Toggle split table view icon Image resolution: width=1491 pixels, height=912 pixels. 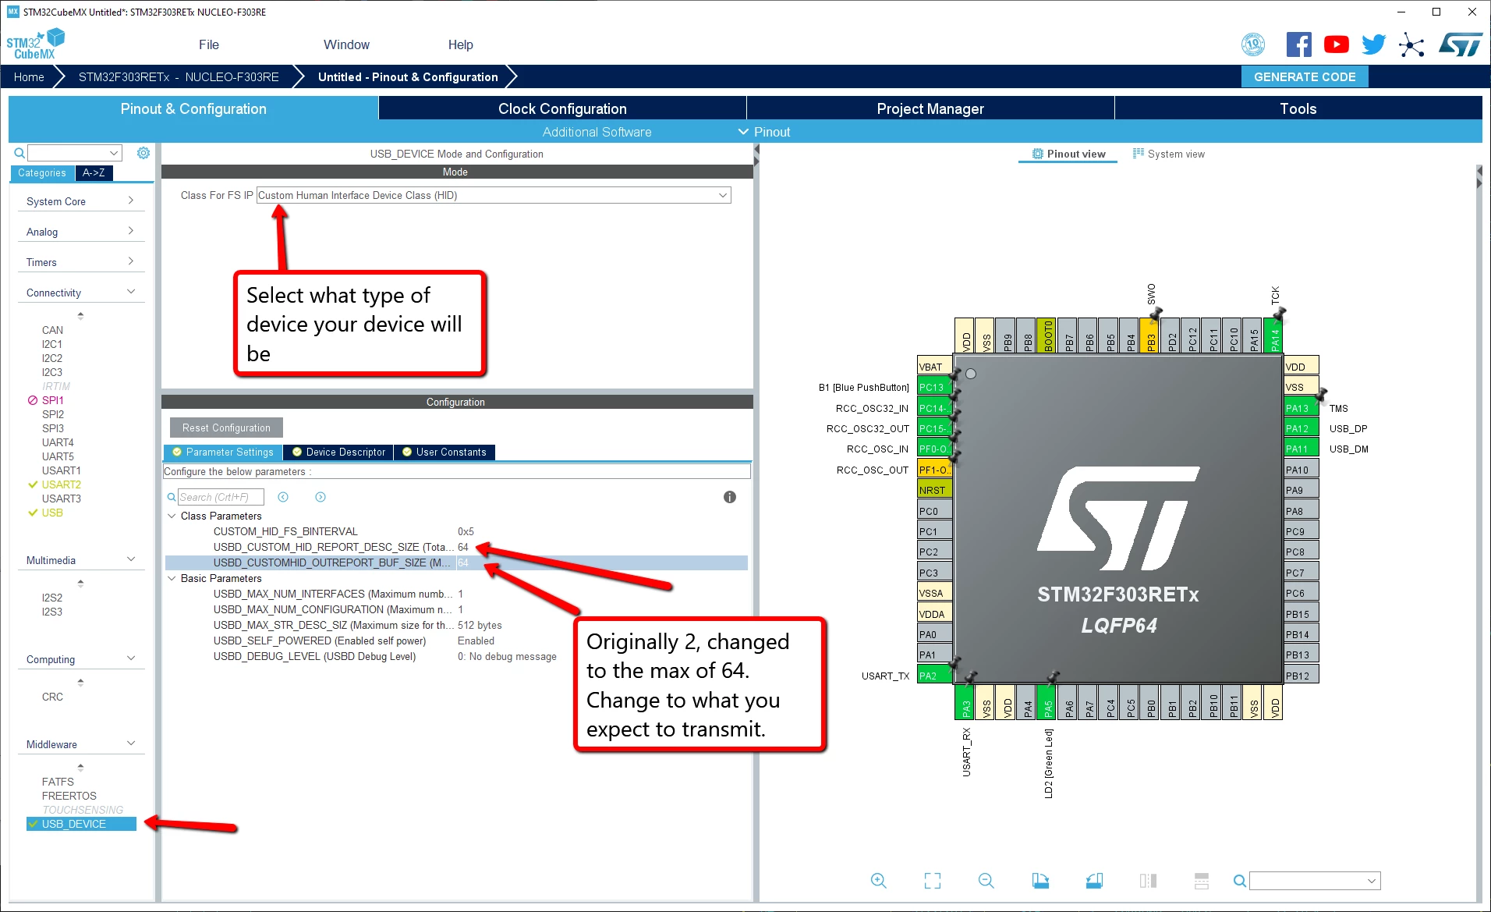tap(1202, 881)
